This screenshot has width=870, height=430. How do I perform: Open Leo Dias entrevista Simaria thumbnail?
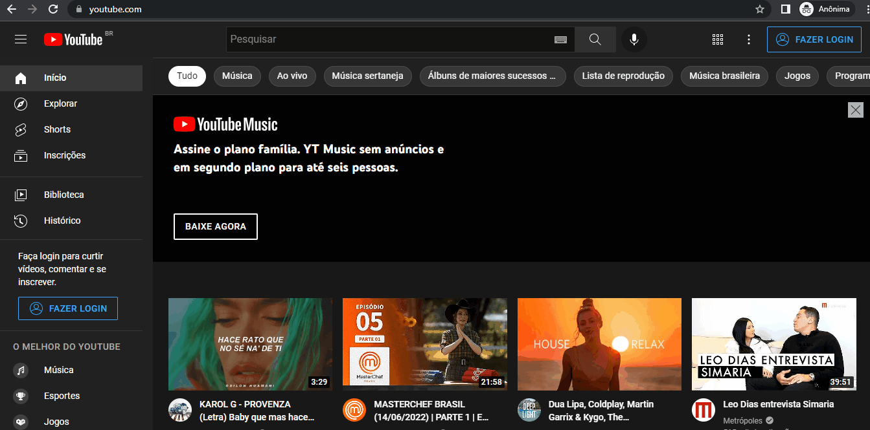coord(774,344)
